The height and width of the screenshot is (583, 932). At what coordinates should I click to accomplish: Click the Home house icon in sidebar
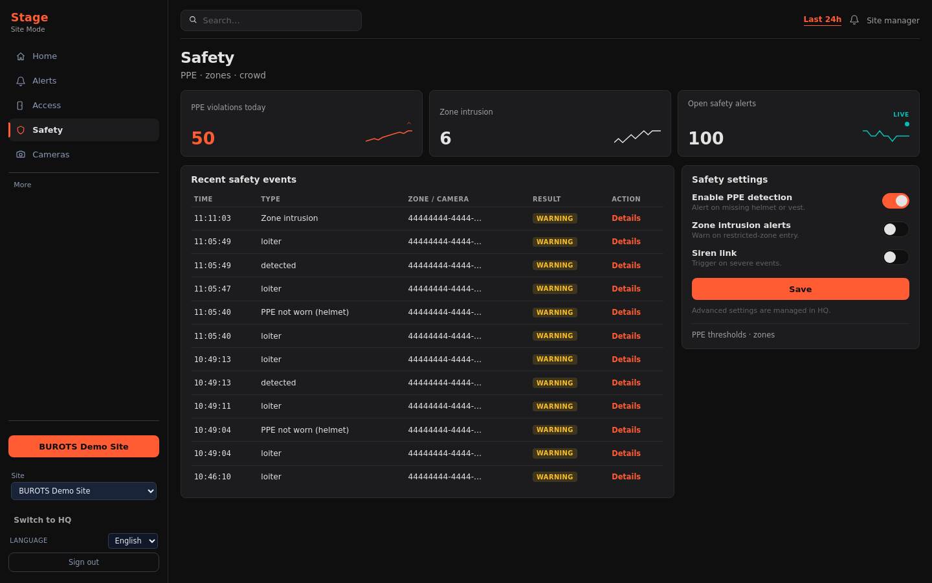click(x=21, y=56)
